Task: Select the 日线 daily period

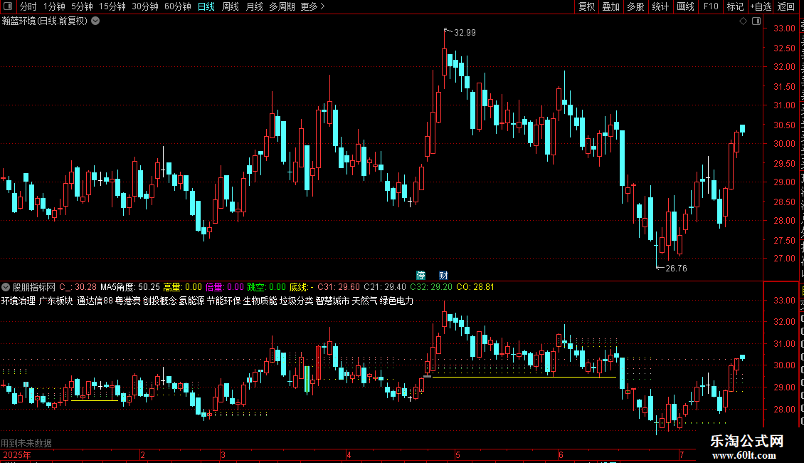Action: click(x=206, y=6)
